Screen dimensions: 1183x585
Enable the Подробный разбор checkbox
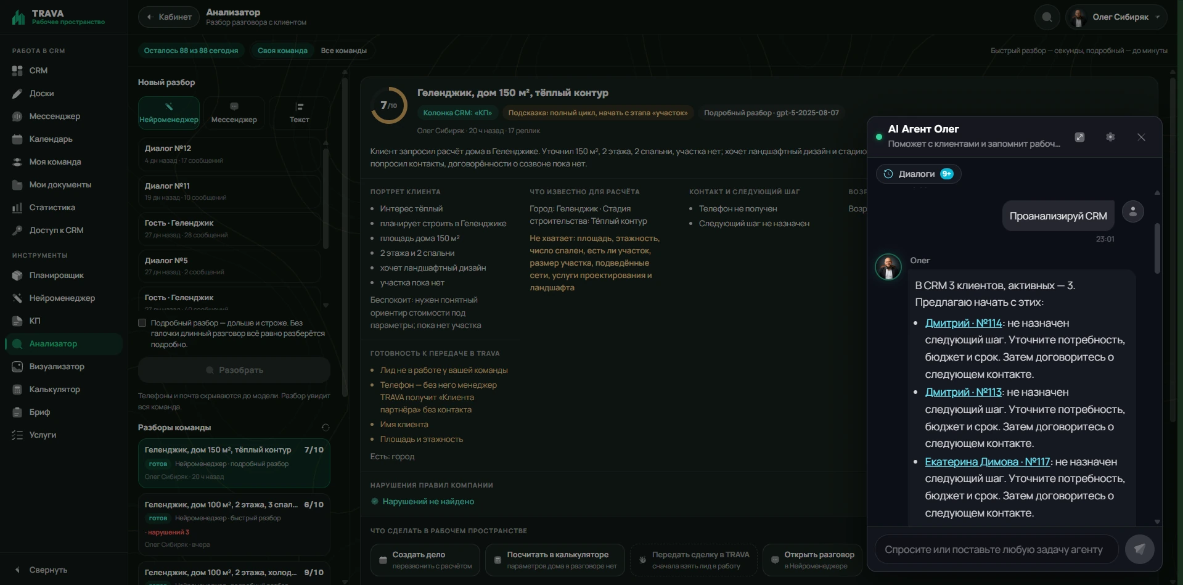[142, 323]
